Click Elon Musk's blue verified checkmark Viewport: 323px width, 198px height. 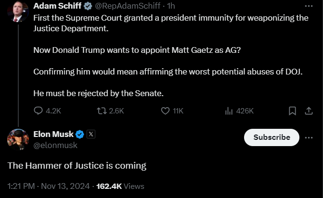click(x=80, y=134)
